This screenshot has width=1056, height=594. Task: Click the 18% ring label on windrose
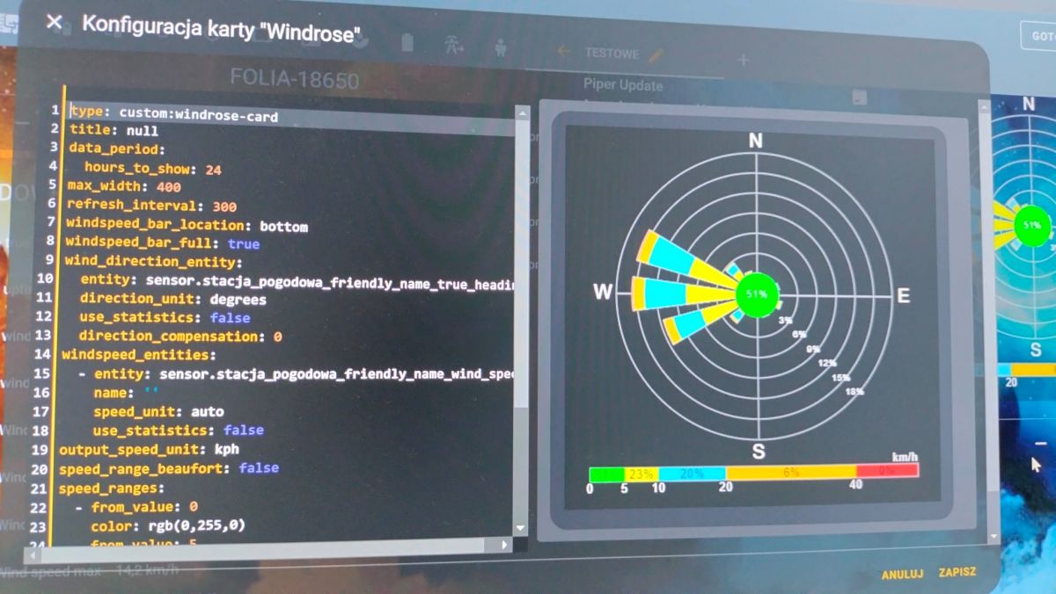coord(854,392)
